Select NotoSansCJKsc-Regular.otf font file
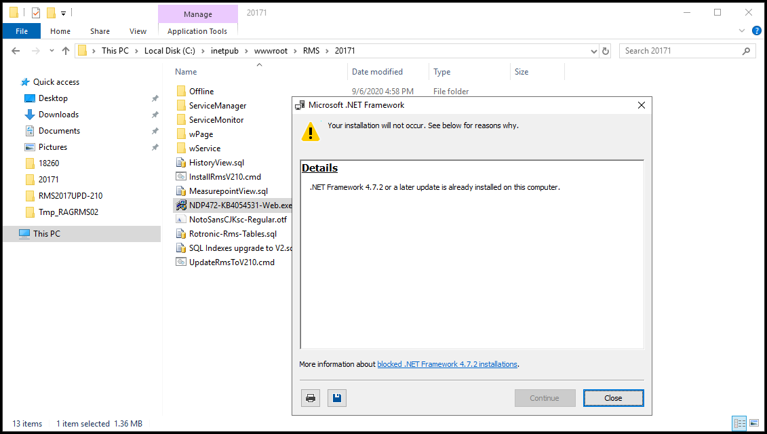 pos(238,220)
